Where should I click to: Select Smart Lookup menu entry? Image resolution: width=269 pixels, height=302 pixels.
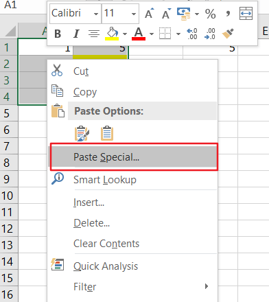(132, 180)
